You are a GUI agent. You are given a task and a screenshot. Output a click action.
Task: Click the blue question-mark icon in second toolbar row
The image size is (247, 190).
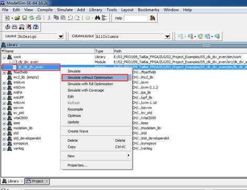(36, 27)
